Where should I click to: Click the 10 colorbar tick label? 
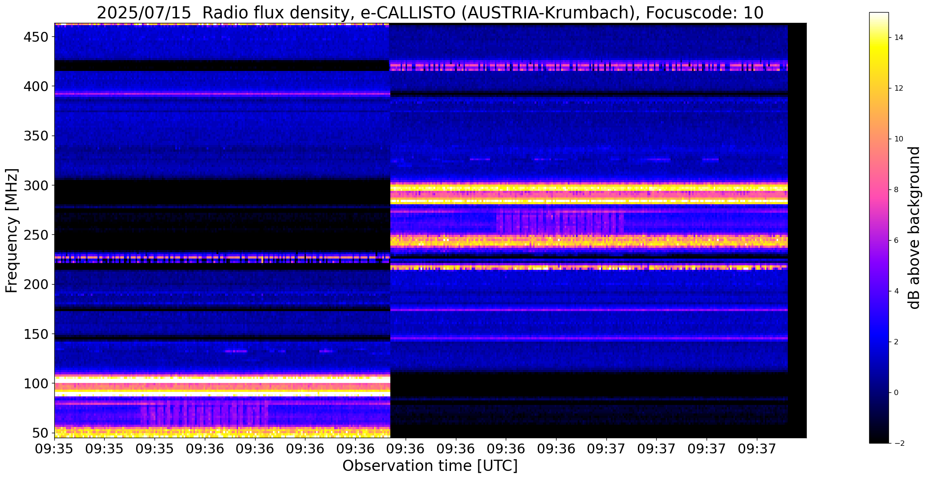point(899,139)
